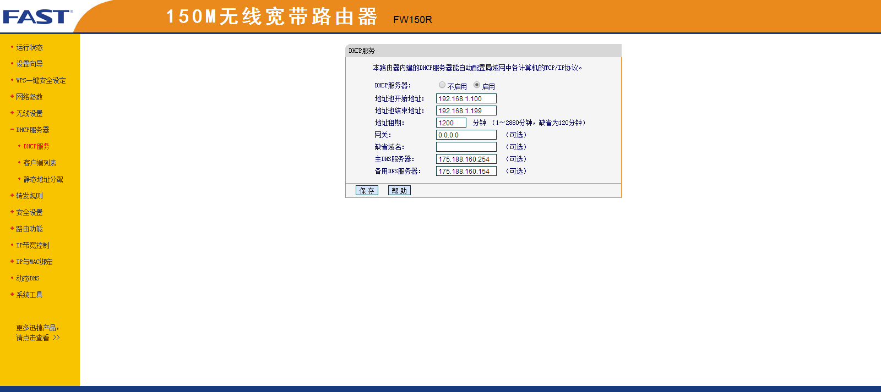This screenshot has width=881, height=392.
Task: Open 静态地址分配 submenu item
Action: coord(43,179)
